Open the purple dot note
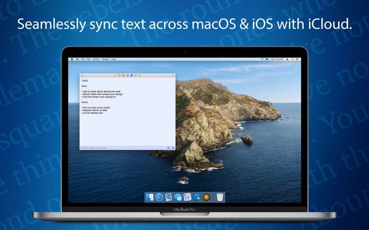This screenshot has width=369, height=230. (x=127, y=75)
